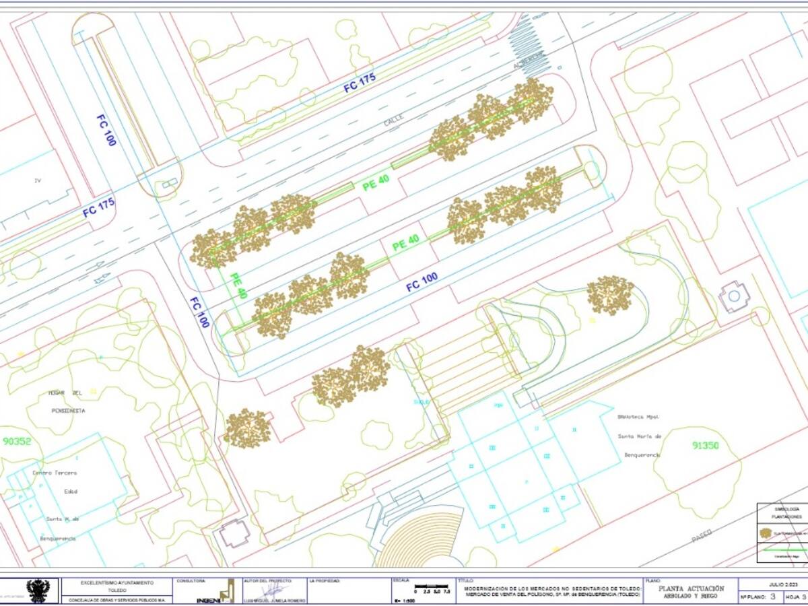Image resolution: width=808 pixels, height=606 pixels.
Task: Select the HOGAR DEL PENSIONISTA text
Action: [x=67, y=401]
